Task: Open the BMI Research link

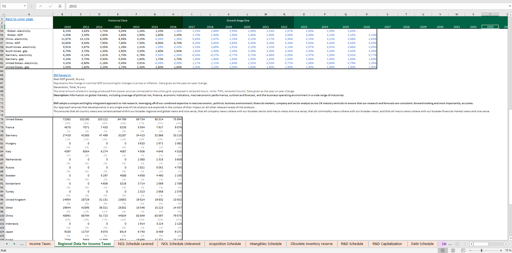Action: [62, 75]
